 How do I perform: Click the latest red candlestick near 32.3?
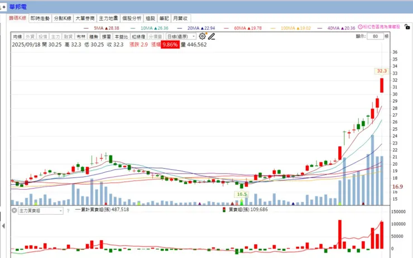[x=382, y=85]
